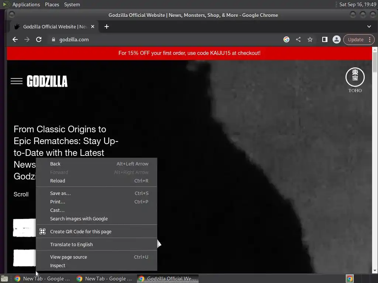This screenshot has width=378, height=283.
Task: Select View page source
Action: click(96, 257)
